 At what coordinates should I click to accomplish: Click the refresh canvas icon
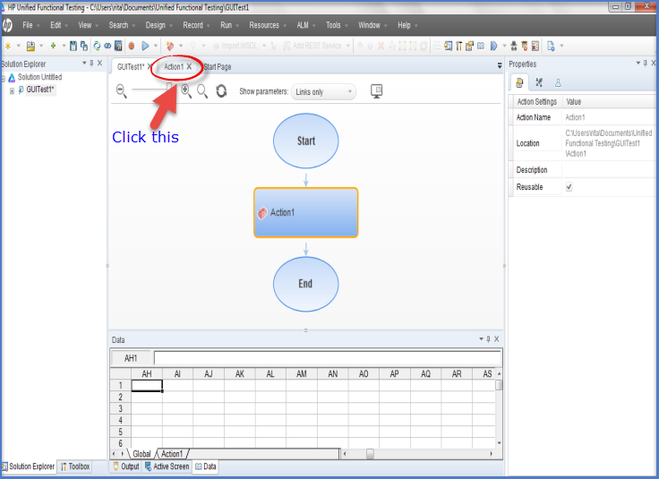pos(221,91)
